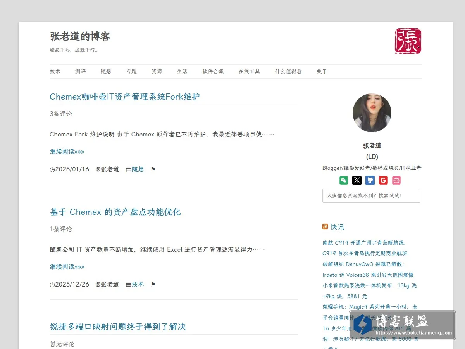Open post 基于 Chemex 的资产盘点功能优化
Viewport: 465px width, 349px height.
pos(115,212)
